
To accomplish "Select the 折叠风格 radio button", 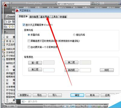I will click(x=29, y=35).
